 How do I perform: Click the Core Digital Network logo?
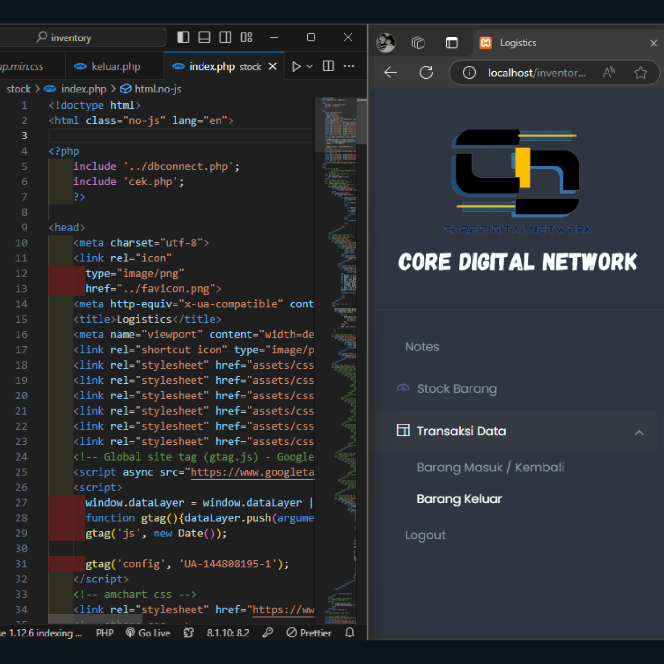coord(517,182)
